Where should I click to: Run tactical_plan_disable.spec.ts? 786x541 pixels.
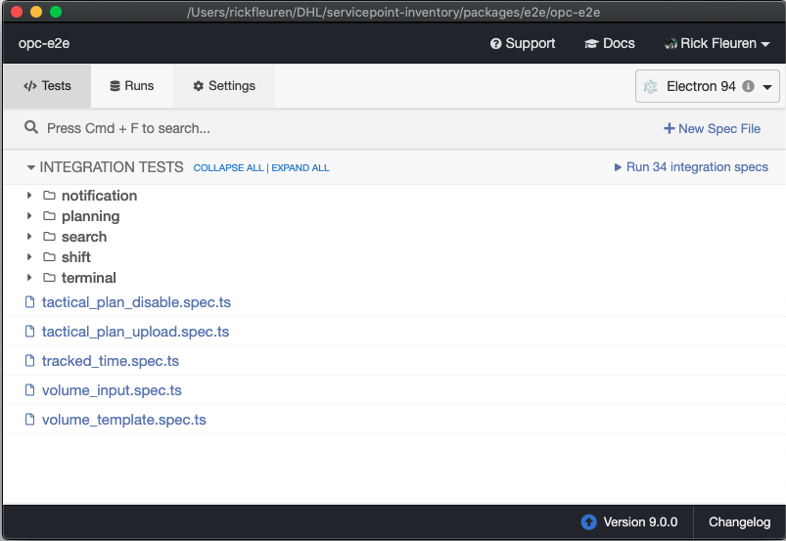pyautogui.click(x=136, y=302)
